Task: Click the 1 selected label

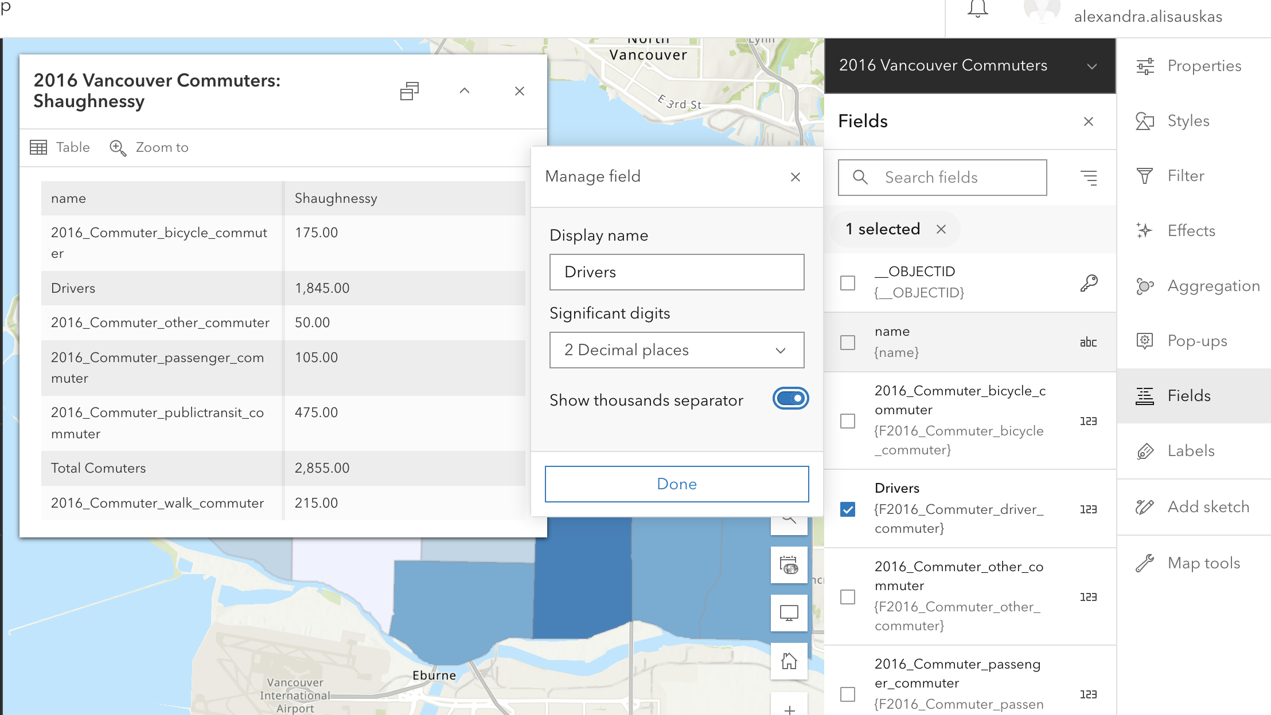Action: point(883,229)
